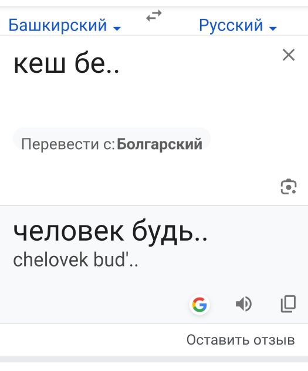Copy the translation to clipboard
The image size is (308, 371).
(288, 304)
